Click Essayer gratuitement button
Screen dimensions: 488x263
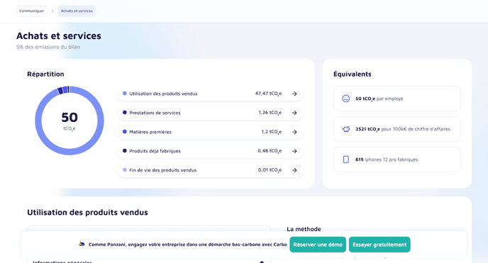pos(379,245)
